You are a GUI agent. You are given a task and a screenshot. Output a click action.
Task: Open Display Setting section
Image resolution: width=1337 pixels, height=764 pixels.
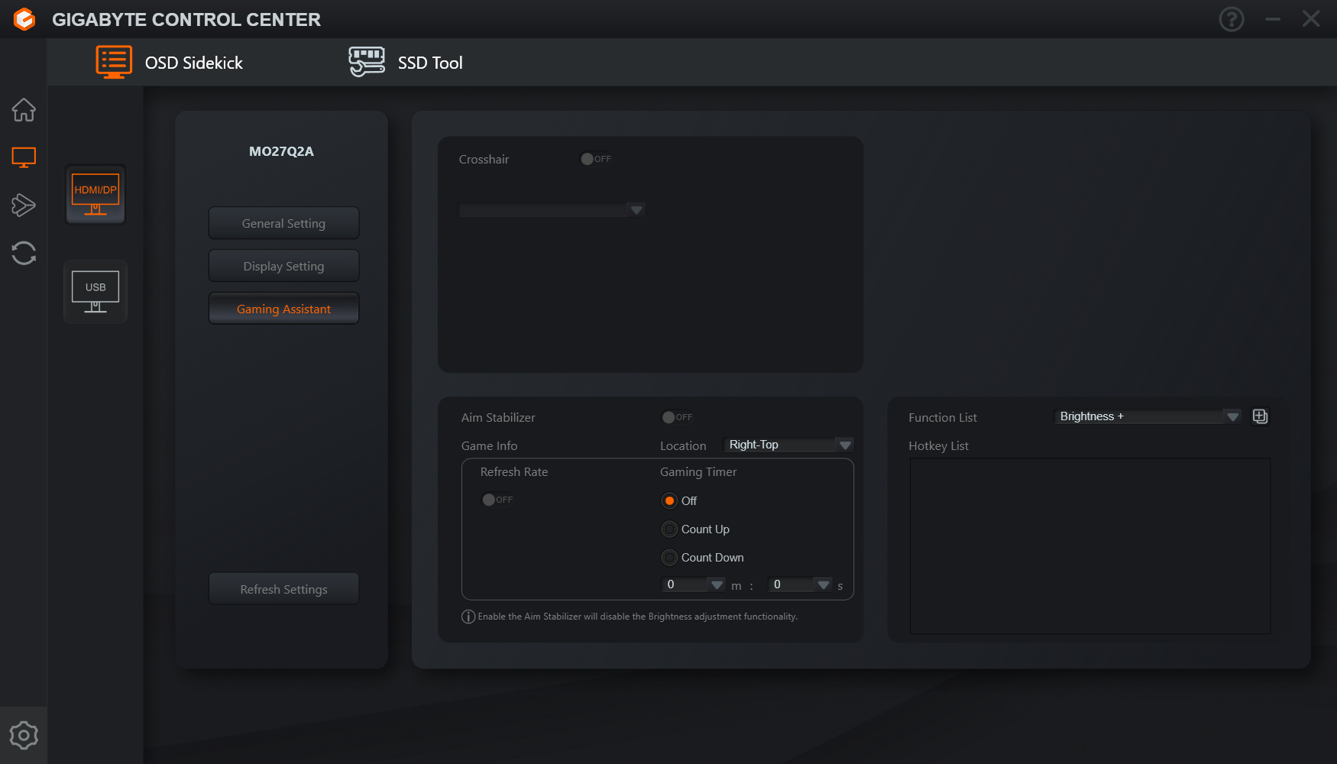[x=283, y=266]
